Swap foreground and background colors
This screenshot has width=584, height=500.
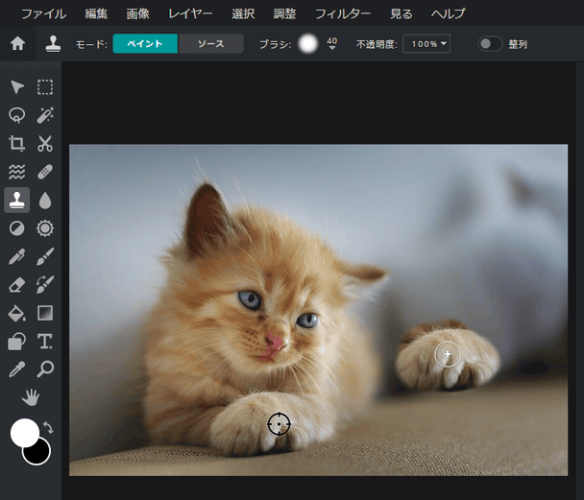tap(48, 427)
